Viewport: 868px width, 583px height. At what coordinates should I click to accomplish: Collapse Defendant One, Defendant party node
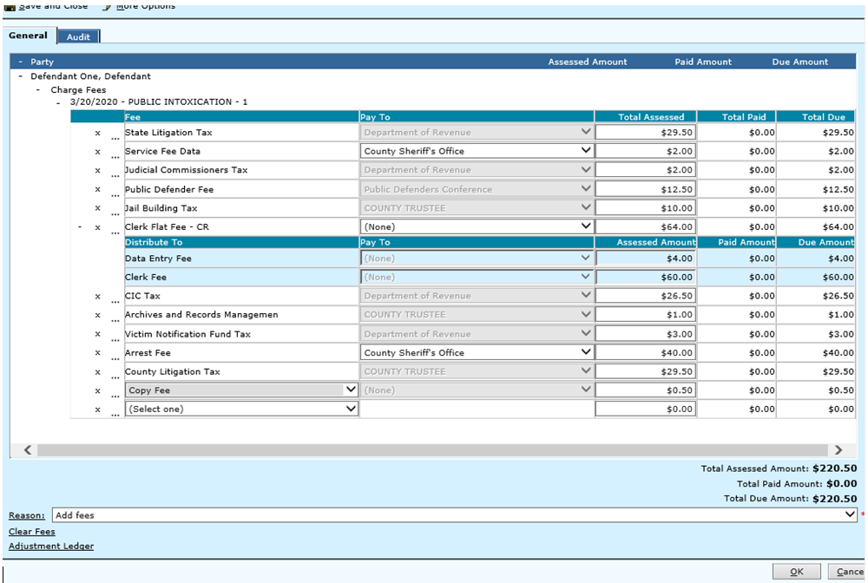21,77
